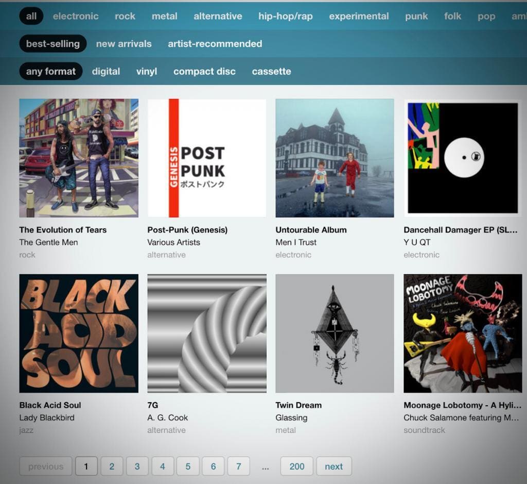The image size is (527, 484).
Task: Filter by digital format
Action: coord(106,71)
